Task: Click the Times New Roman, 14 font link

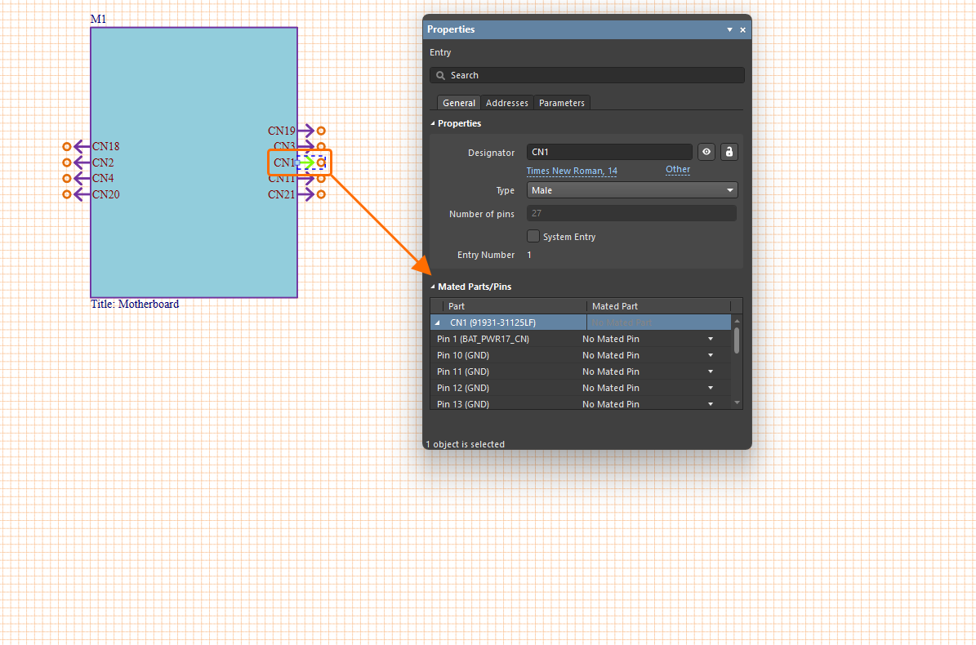Action: 572,171
